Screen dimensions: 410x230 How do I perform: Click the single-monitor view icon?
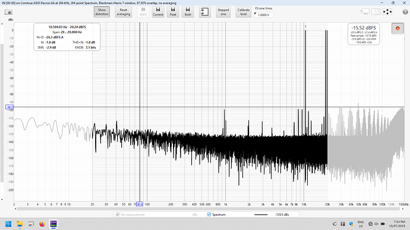[365, 12]
